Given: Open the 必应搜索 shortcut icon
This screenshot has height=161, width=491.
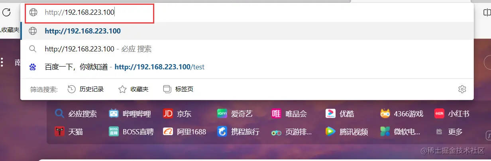Looking at the screenshot, I should click(60, 114).
